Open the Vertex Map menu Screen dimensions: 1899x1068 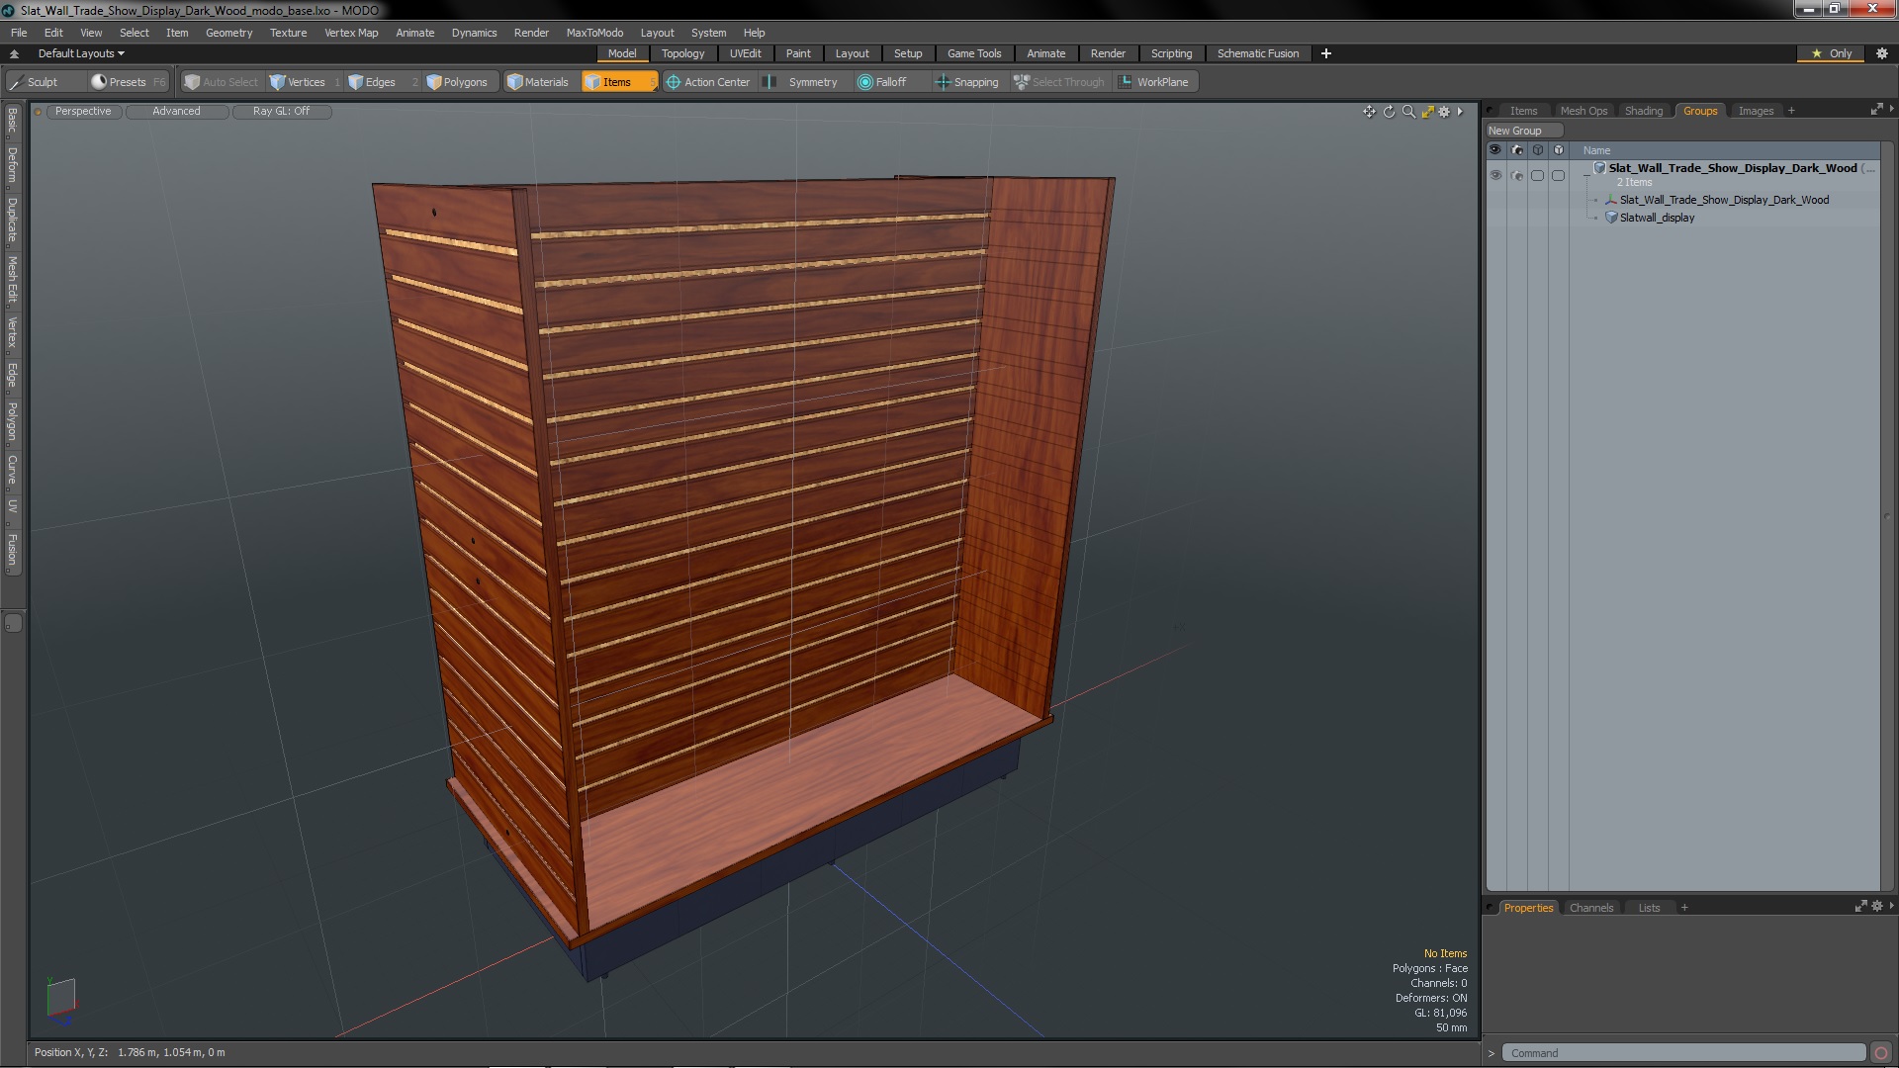[351, 33]
